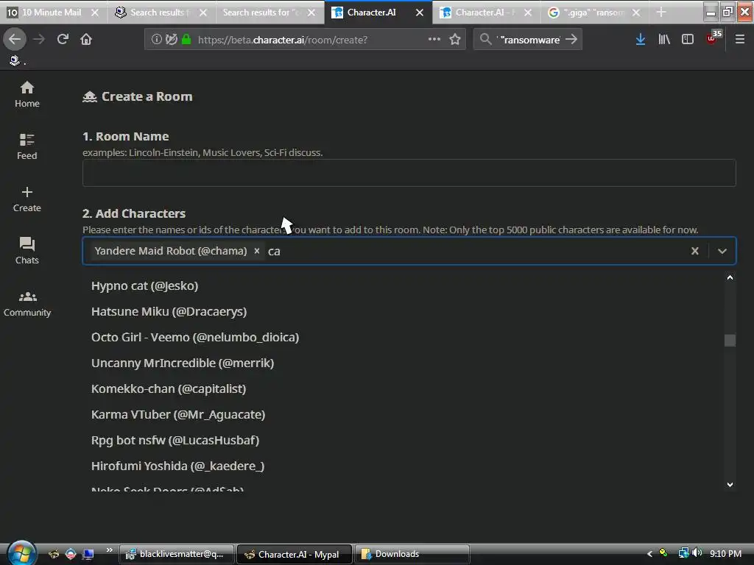Open the browser hamburger menu

[x=740, y=40]
